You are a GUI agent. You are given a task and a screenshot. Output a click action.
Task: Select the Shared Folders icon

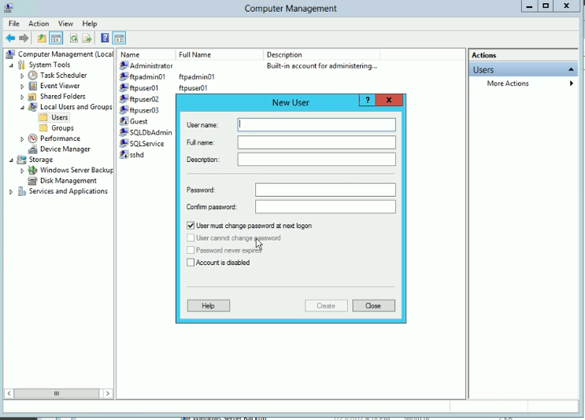pyautogui.click(x=33, y=97)
